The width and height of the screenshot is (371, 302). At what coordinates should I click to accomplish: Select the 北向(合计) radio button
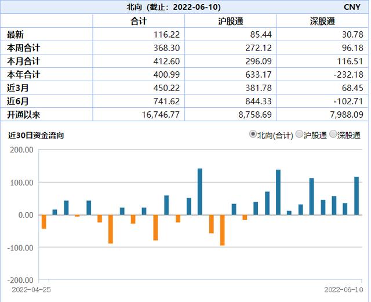253,134
